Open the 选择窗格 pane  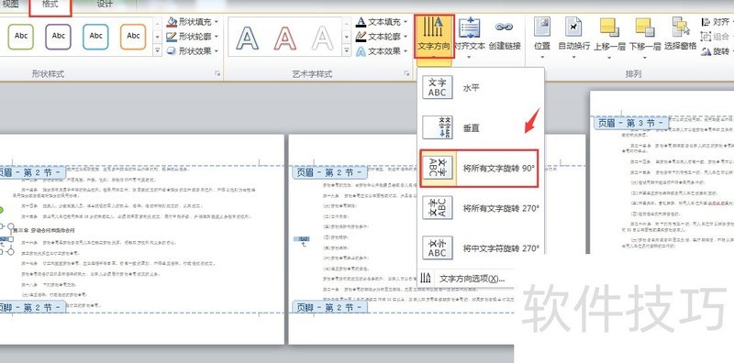click(680, 34)
